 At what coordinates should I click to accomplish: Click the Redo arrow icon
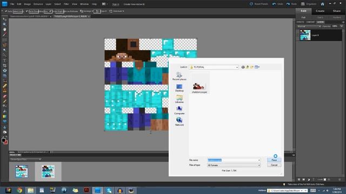click(288, 4)
